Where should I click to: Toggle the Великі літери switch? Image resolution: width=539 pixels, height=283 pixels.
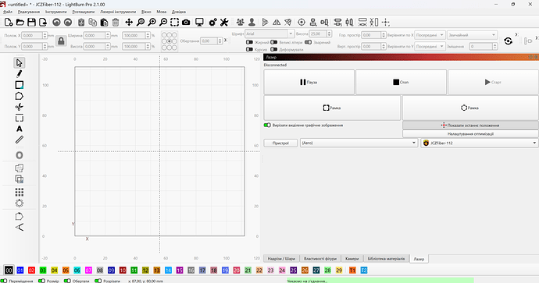click(x=274, y=42)
